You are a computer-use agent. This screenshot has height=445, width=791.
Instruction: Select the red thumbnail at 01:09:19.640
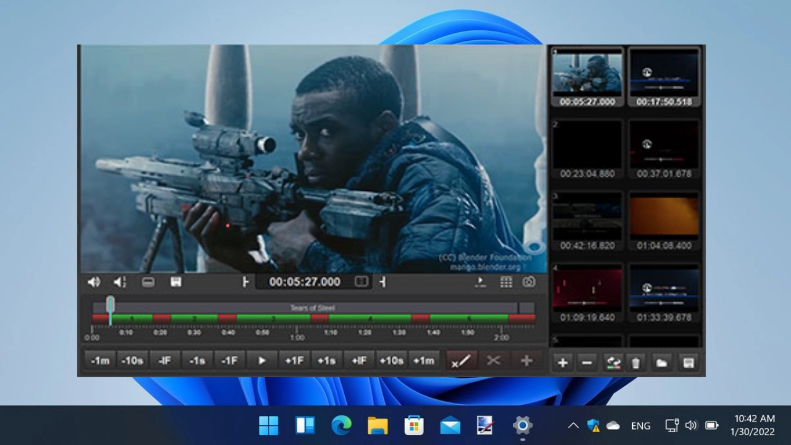coord(587,293)
